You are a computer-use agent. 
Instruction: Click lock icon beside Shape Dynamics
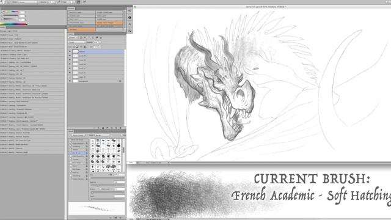(87, 143)
